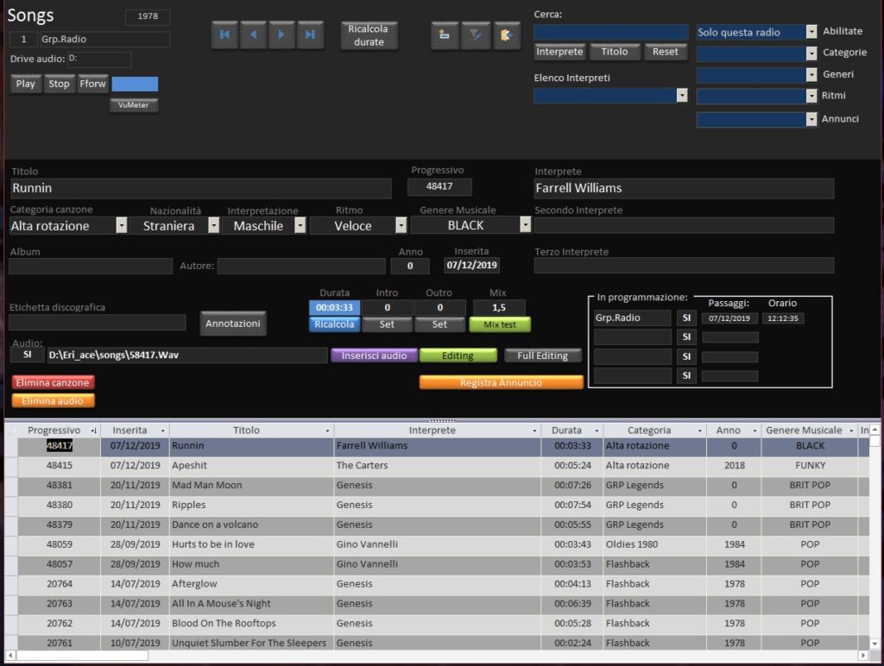Viewport: 884px width, 666px height.
Task: Open Inserita column filter arrow
Action: pos(162,430)
